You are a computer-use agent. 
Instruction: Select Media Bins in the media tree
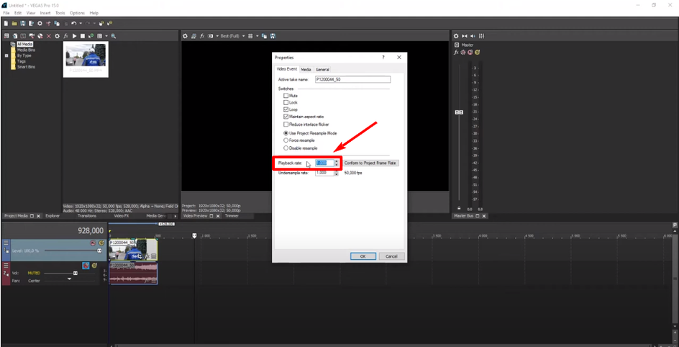26,50
